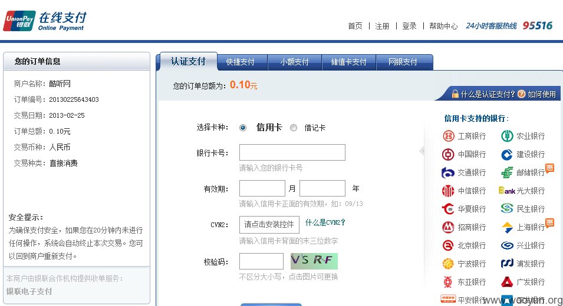Screen dimensions: 563x306
Task: Switch to the 网银支付 tab
Action: coord(403,62)
